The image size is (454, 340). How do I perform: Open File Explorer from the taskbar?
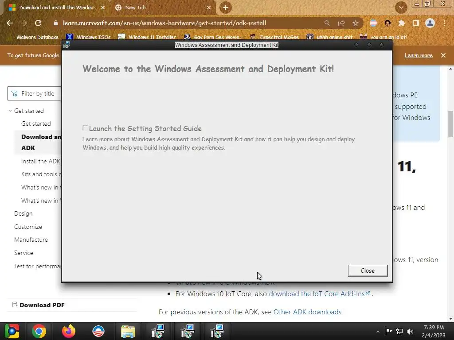(128, 331)
